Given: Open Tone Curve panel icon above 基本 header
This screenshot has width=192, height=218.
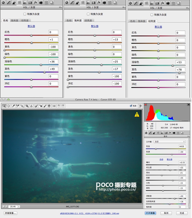Looking at the screenshot, I should tap(150, 133).
